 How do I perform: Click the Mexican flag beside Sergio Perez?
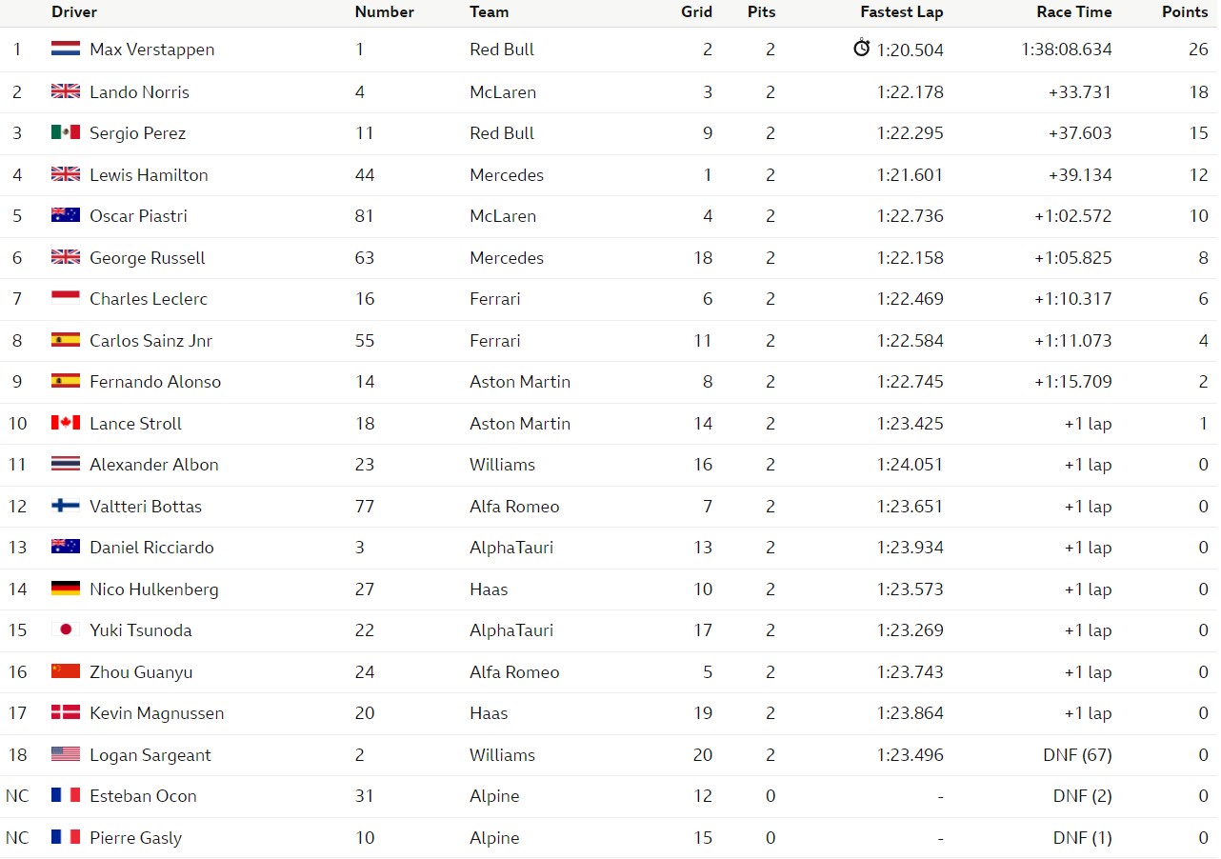tap(66, 132)
